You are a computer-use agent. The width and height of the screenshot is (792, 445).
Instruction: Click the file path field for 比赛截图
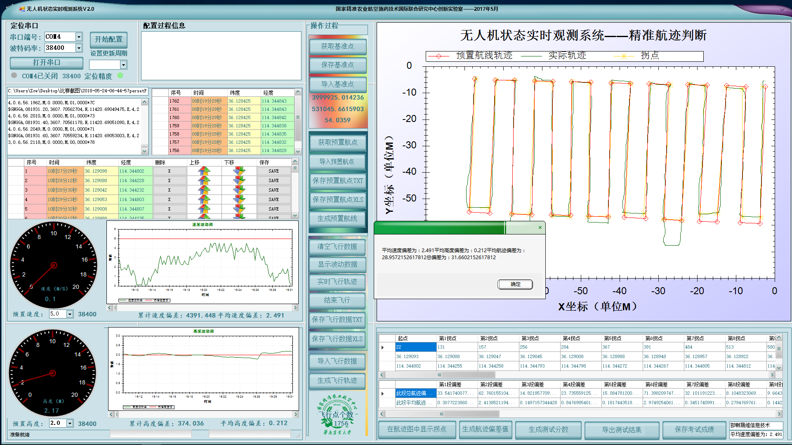tap(78, 91)
